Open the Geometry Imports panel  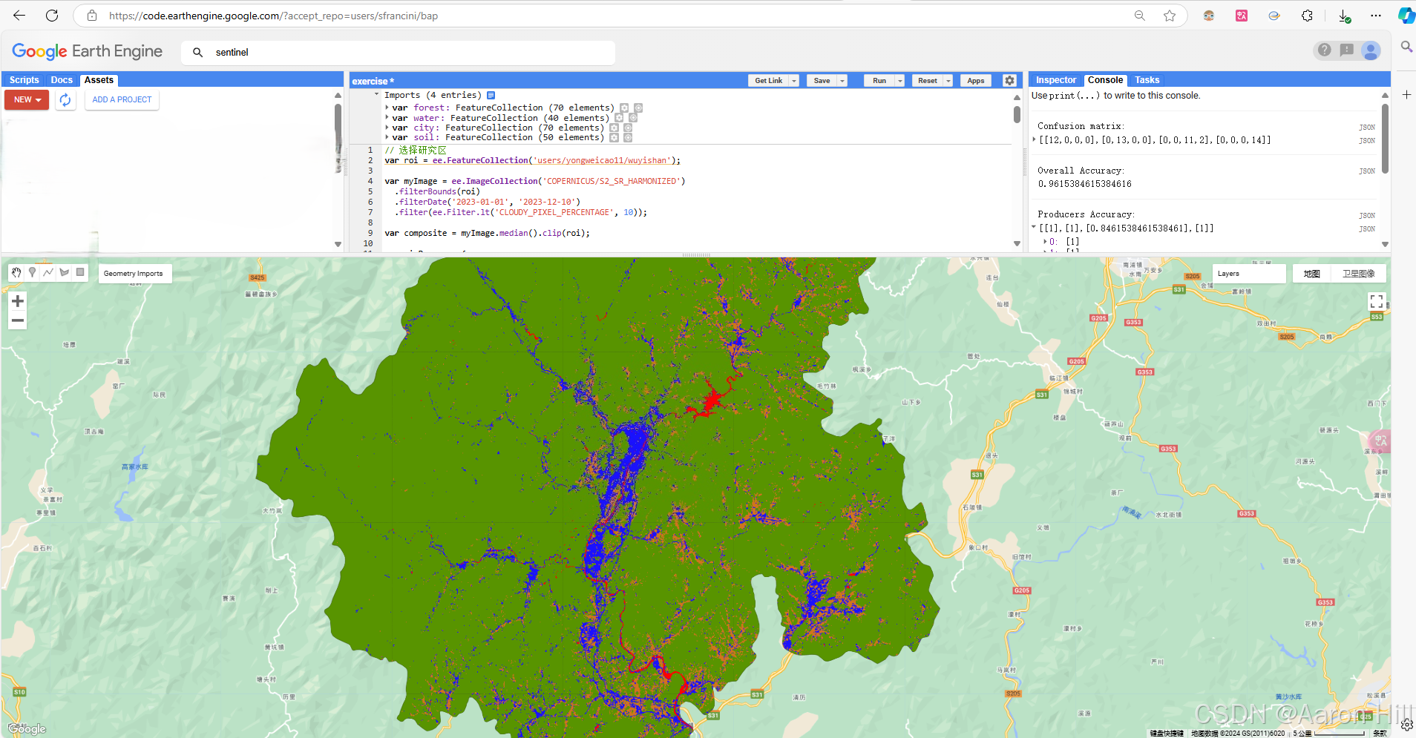(134, 274)
